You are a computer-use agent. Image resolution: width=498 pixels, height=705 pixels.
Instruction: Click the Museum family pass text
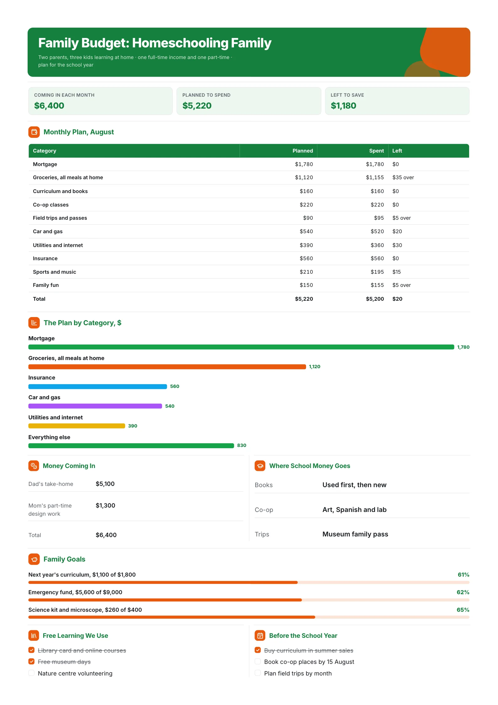[355, 534]
